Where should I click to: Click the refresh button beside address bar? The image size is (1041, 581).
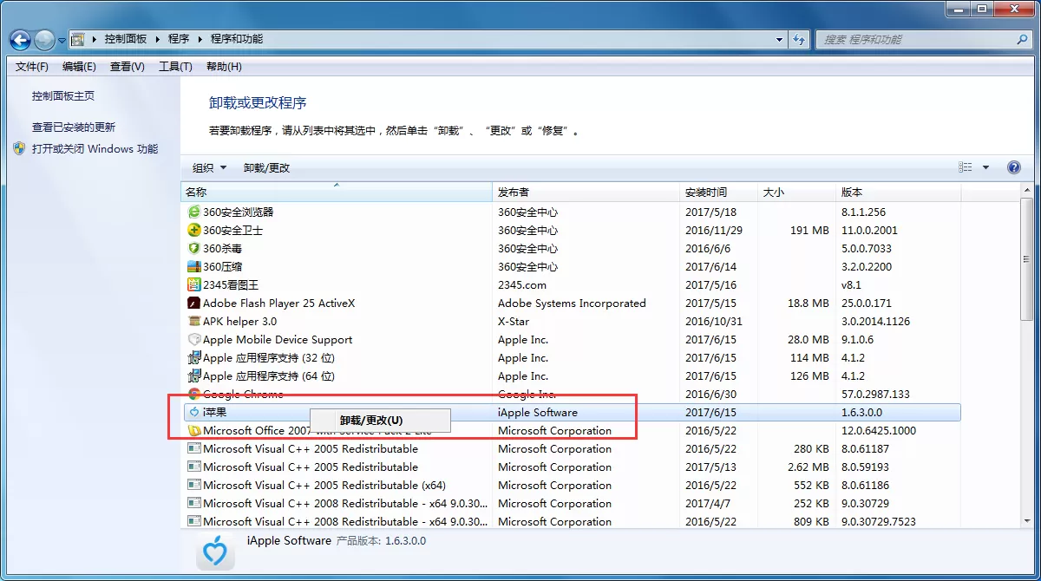pos(799,39)
